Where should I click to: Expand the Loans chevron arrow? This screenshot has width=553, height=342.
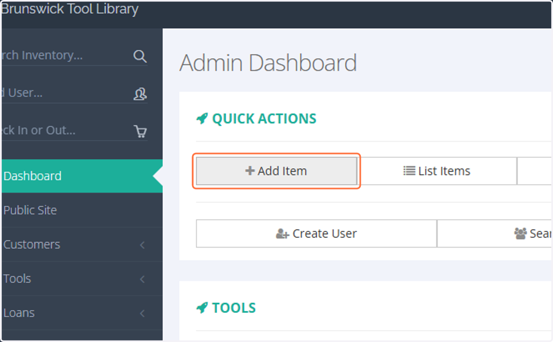[142, 313]
